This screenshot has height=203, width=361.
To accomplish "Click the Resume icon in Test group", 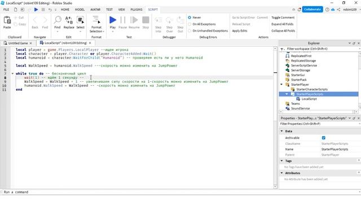I will pos(134,20).
